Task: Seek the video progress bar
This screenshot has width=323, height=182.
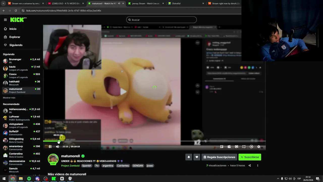Action: click(154, 141)
